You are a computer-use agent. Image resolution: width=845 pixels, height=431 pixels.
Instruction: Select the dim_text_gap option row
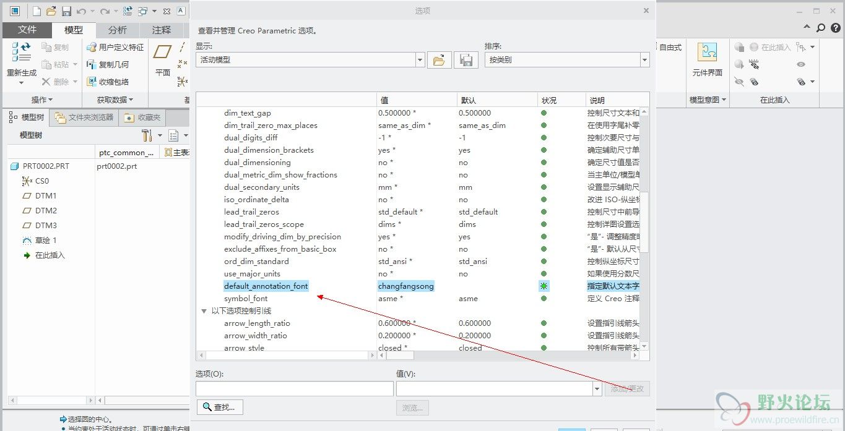[418, 113]
